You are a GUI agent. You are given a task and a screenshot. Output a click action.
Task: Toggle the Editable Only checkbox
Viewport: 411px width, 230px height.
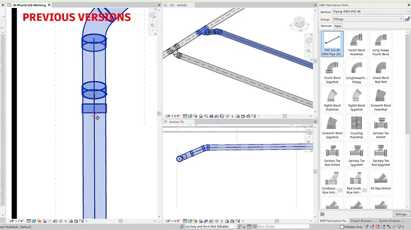point(342,227)
